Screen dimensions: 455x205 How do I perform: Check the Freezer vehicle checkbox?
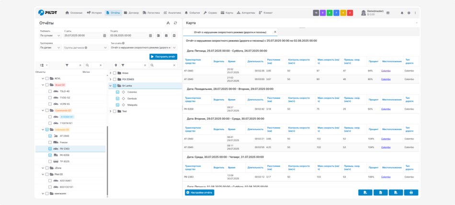(x=50, y=142)
